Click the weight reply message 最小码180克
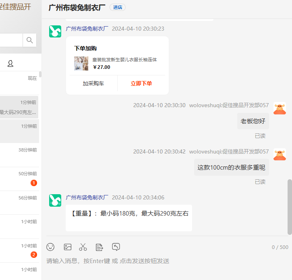Screen dimensions: 292x280 pyautogui.click(x=129, y=218)
